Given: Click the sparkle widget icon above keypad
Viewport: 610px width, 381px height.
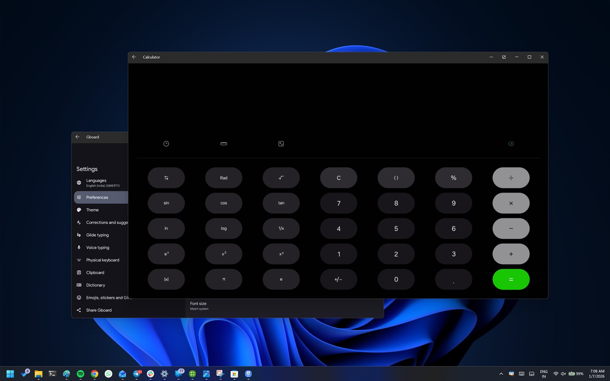Looking at the screenshot, I should (281, 143).
